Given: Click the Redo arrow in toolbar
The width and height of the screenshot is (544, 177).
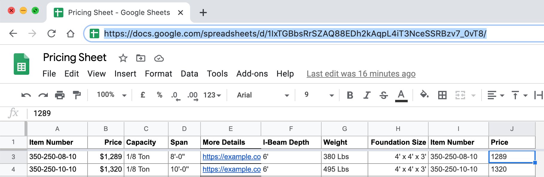Looking at the screenshot, I should (43, 95).
